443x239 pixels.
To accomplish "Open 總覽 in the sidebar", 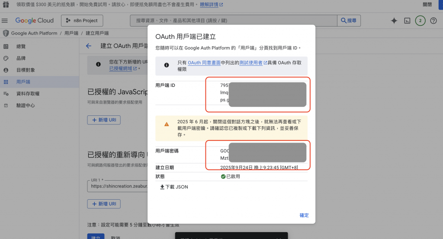I will [21, 46].
